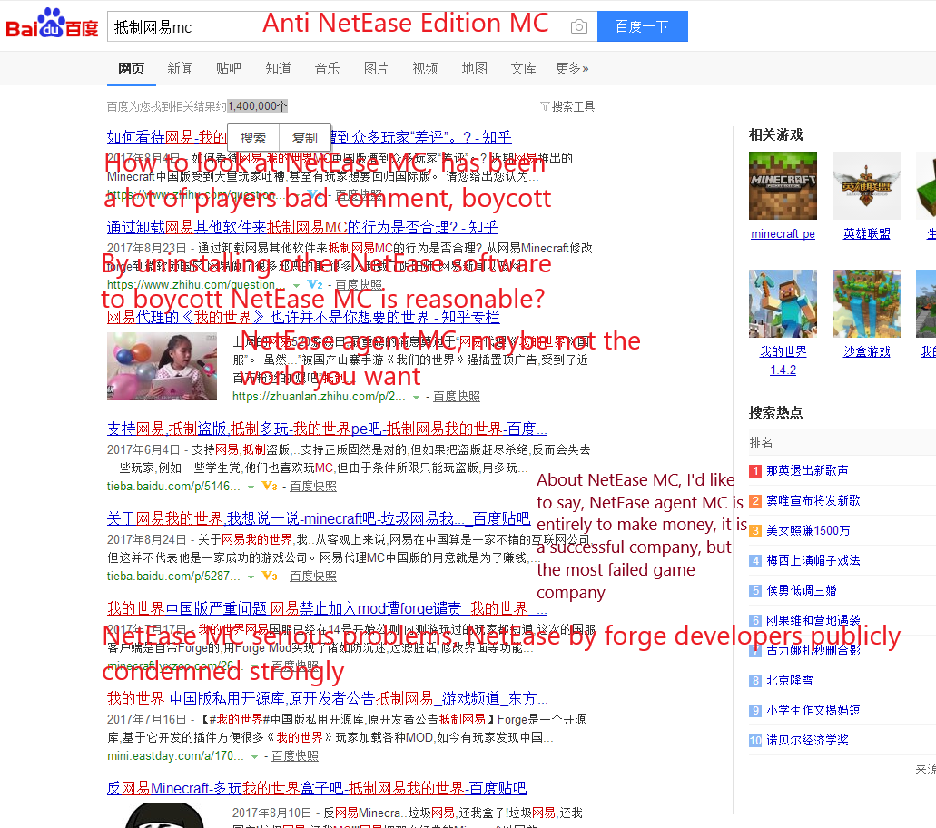Open the minecraft pe game thumbnail
This screenshot has width=936, height=828.
click(x=783, y=185)
